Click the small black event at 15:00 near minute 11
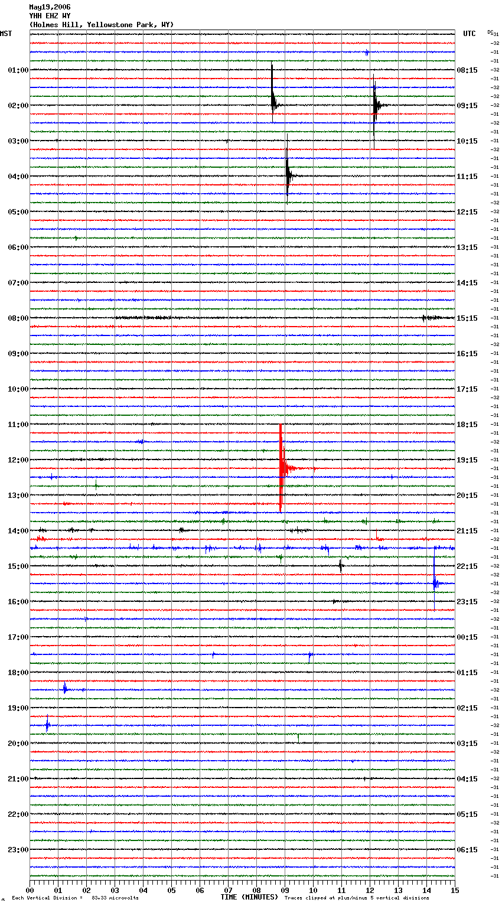The image size is (502, 906). pyautogui.click(x=341, y=566)
